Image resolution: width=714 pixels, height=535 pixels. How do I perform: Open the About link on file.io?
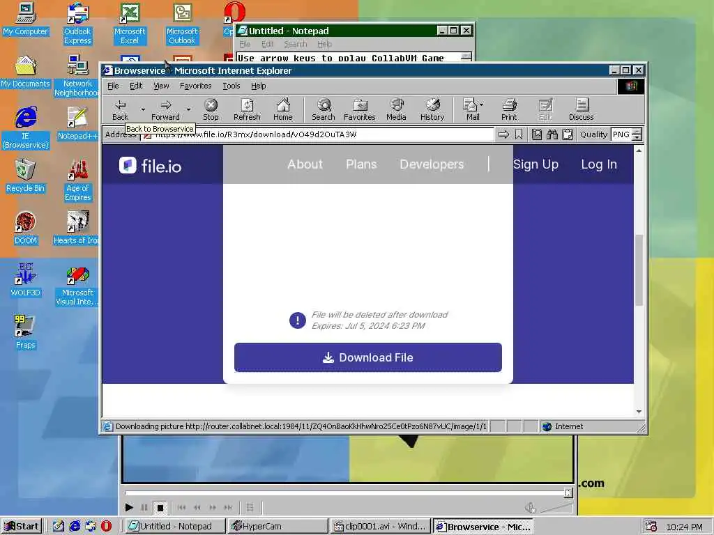[305, 164]
